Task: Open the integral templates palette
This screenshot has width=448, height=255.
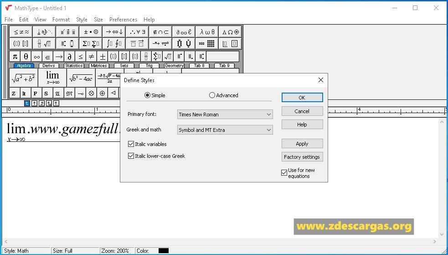Action: (114, 43)
